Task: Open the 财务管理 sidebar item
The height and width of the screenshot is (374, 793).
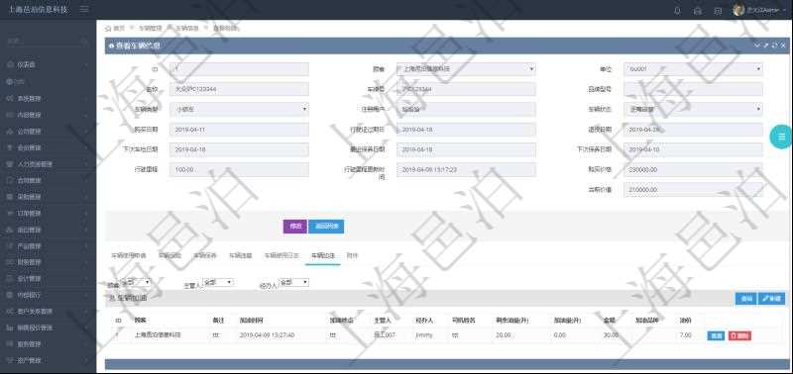Action: click(49, 262)
